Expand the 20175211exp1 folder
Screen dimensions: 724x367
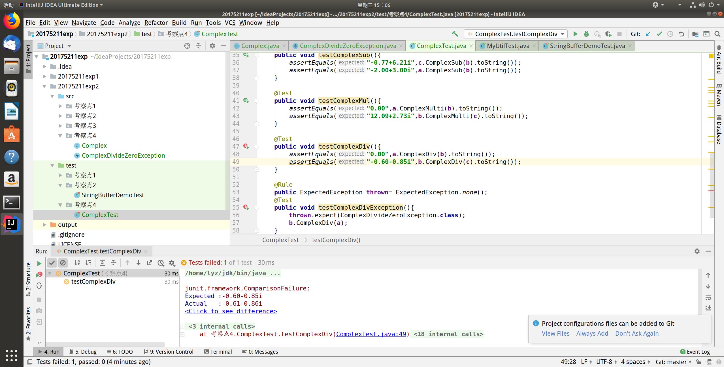(x=44, y=76)
